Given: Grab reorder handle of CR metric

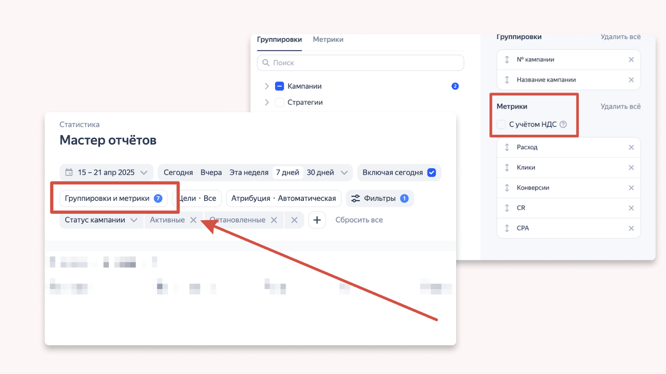Looking at the screenshot, I should pos(507,208).
